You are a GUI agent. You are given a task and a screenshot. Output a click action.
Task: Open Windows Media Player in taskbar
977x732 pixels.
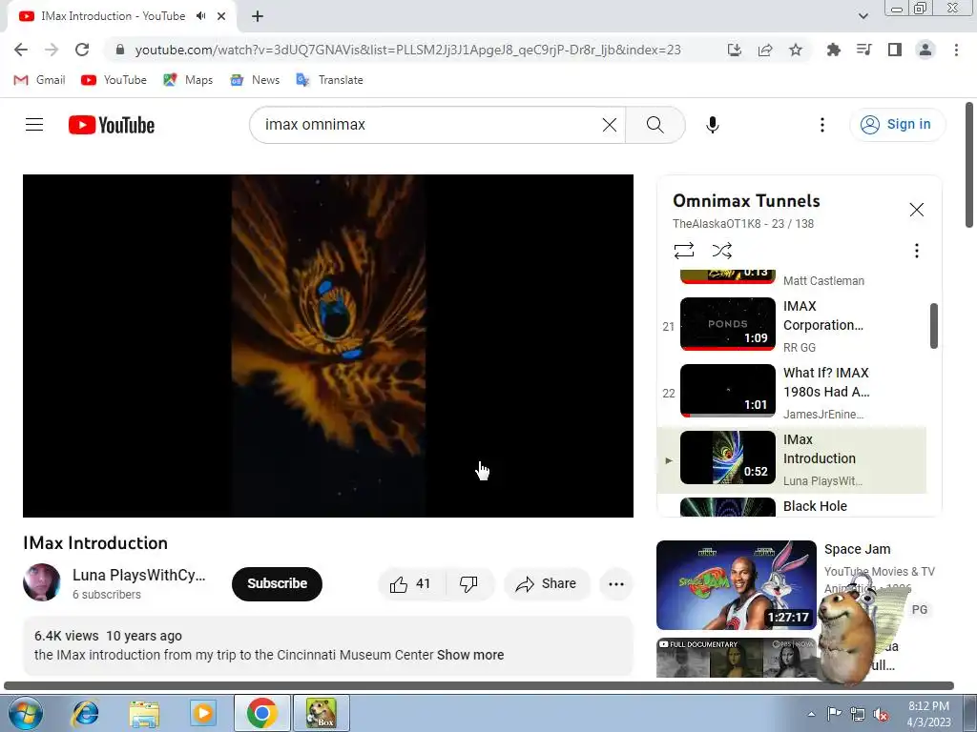pyautogui.click(x=202, y=713)
